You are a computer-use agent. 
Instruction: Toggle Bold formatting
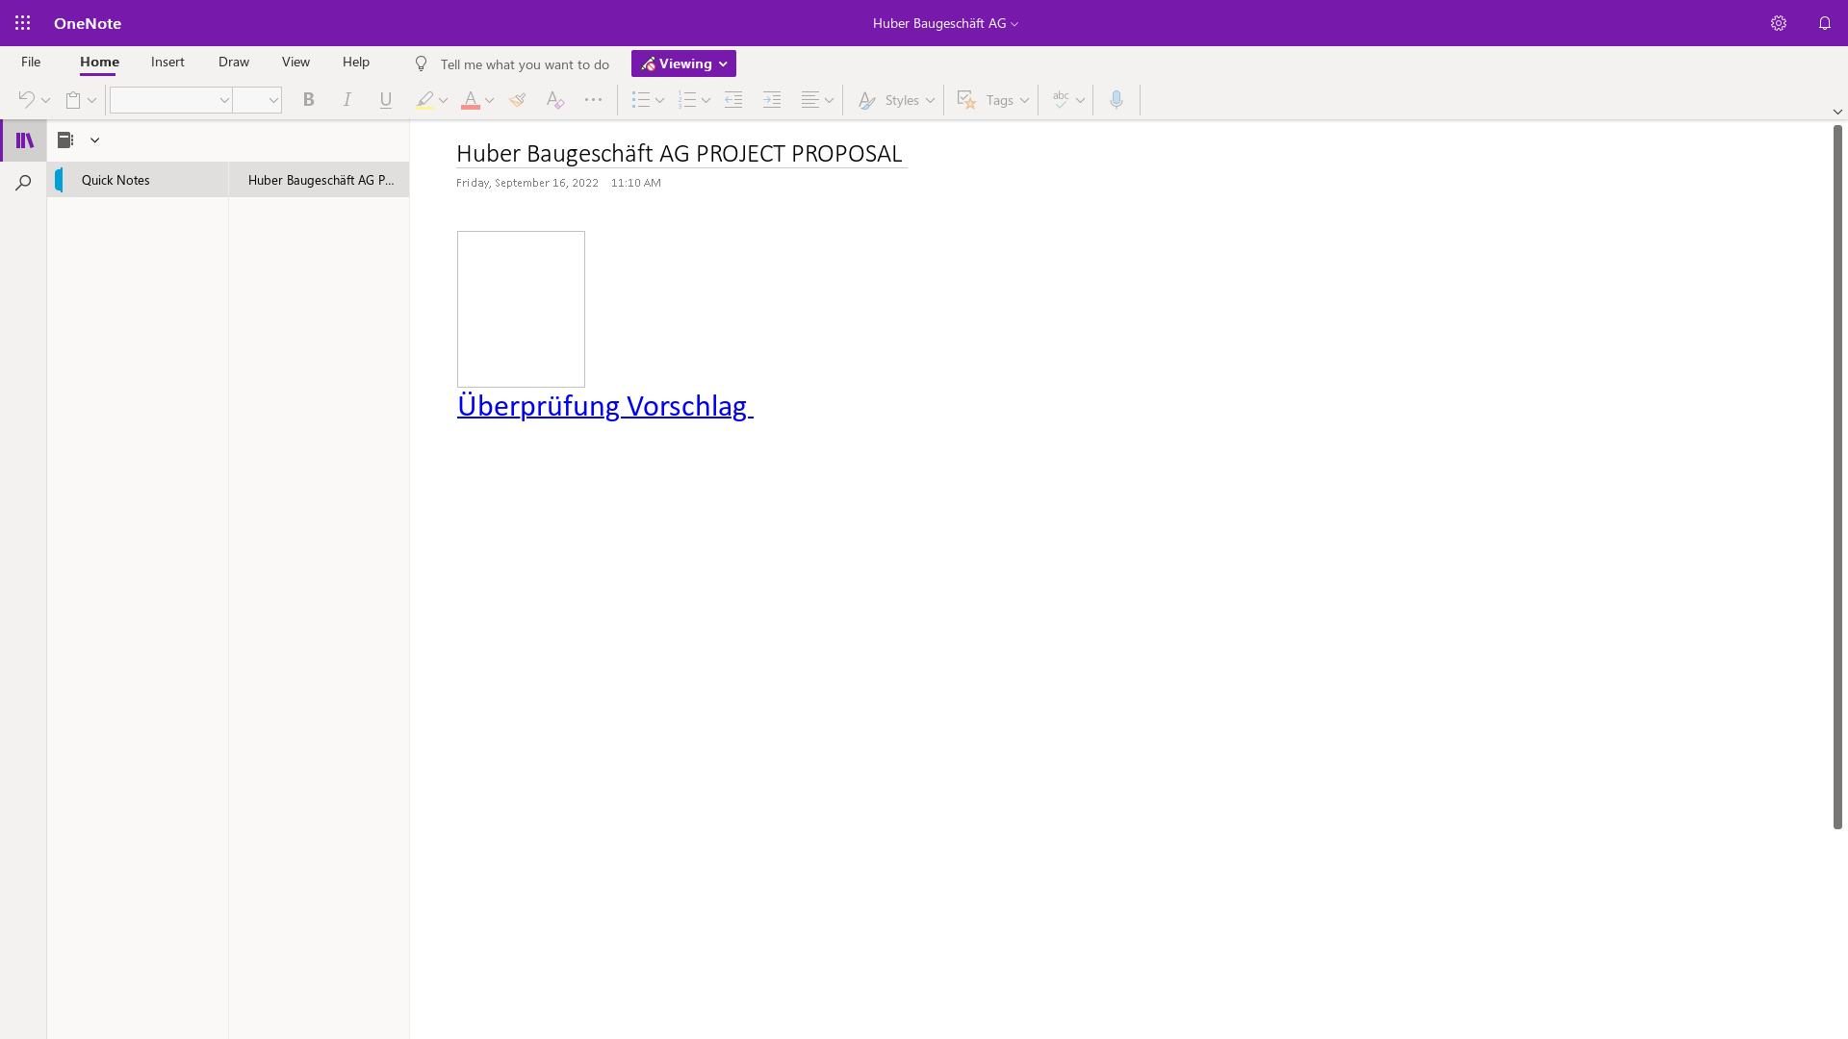tap(309, 100)
